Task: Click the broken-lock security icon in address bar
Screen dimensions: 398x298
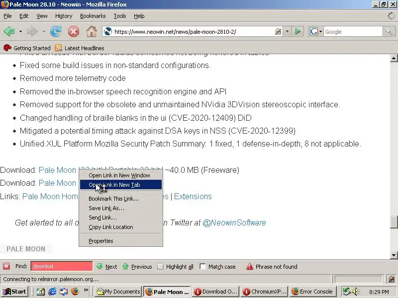Action: [x=278, y=32]
